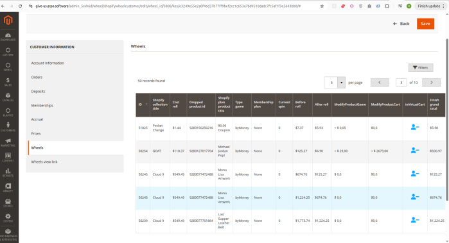Click 'Last Supper Leather Belt' product title
The image size is (449, 243).
(x=224, y=221)
